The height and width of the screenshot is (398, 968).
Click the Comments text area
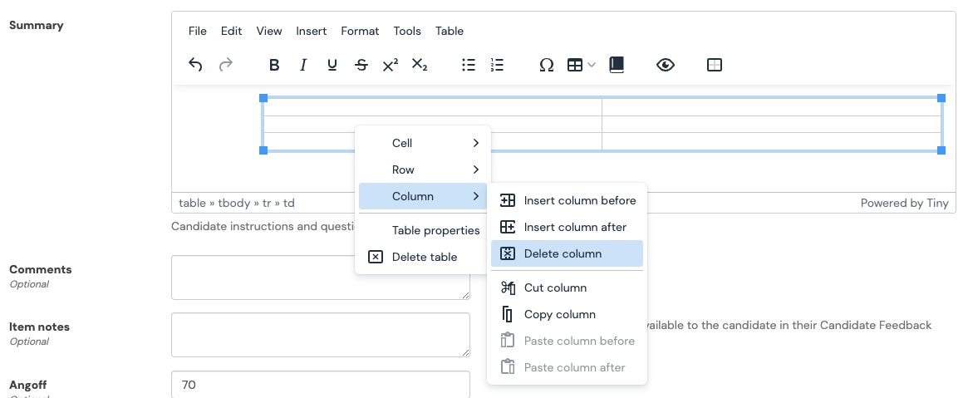point(321,278)
